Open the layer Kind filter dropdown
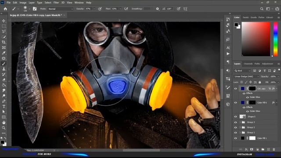Screen dimensions: 281x158 click(x=242, y=71)
